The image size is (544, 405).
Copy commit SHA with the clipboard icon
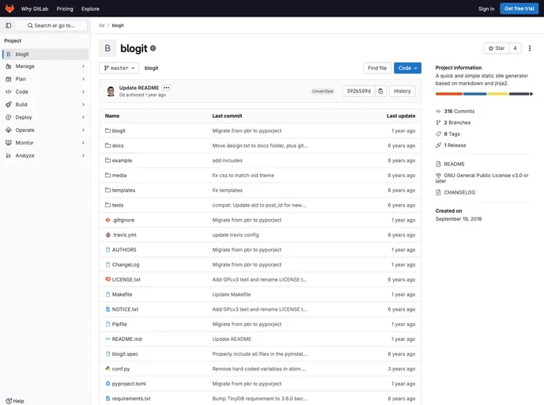coord(380,91)
